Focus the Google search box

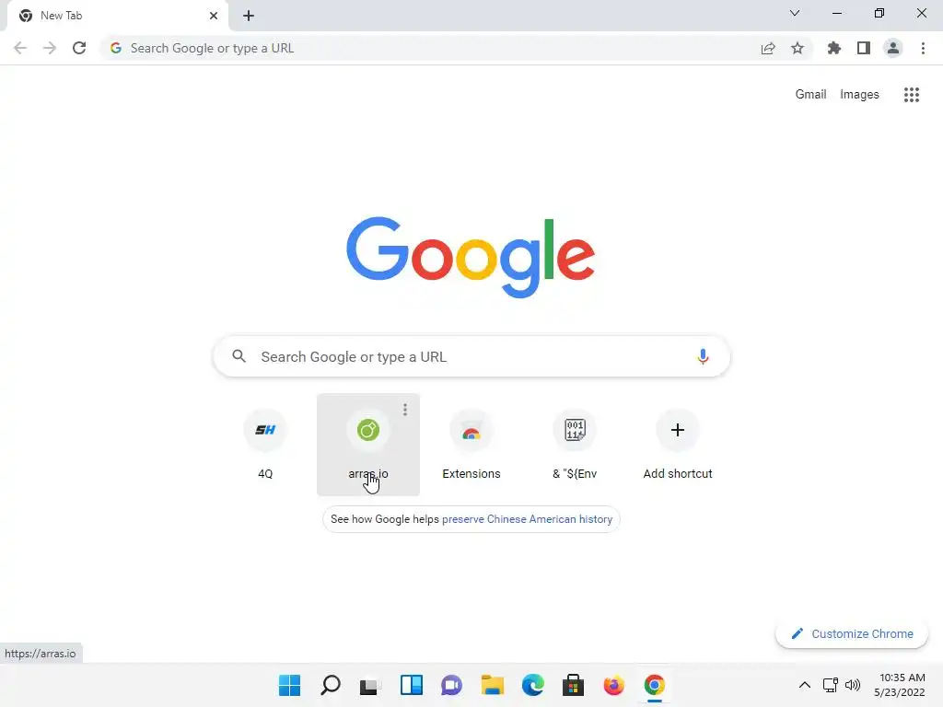pyautogui.click(x=471, y=356)
